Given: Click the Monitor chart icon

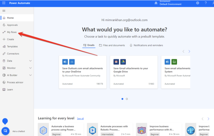Looking at the screenshot, I should click(4, 68).
